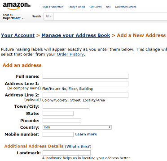This screenshot has height=161, width=167.
Task: Focus the Landmark text box
Action: (x=66, y=153)
